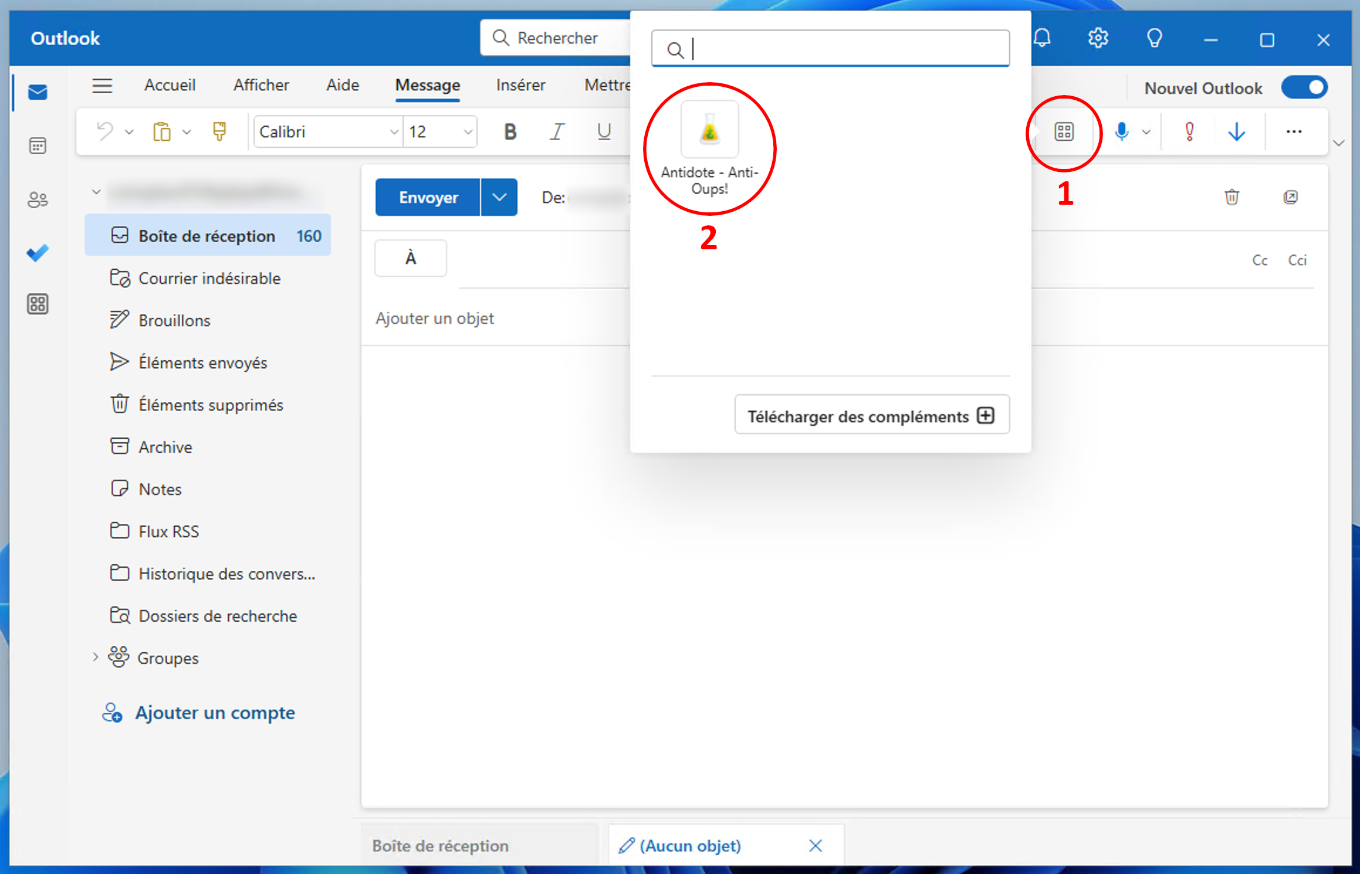Set high importance with red exclamation
This screenshot has width=1360, height=874.
point(1189,131)
